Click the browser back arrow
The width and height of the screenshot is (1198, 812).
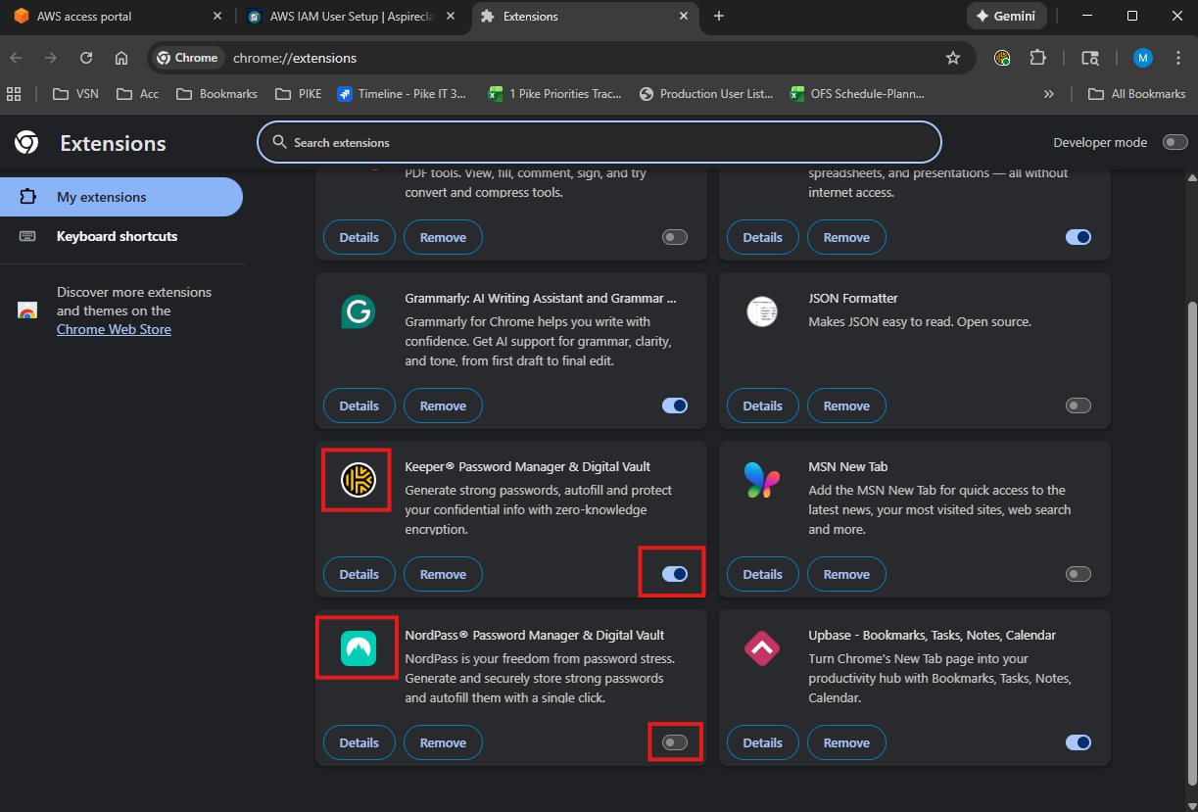(16, 58)
